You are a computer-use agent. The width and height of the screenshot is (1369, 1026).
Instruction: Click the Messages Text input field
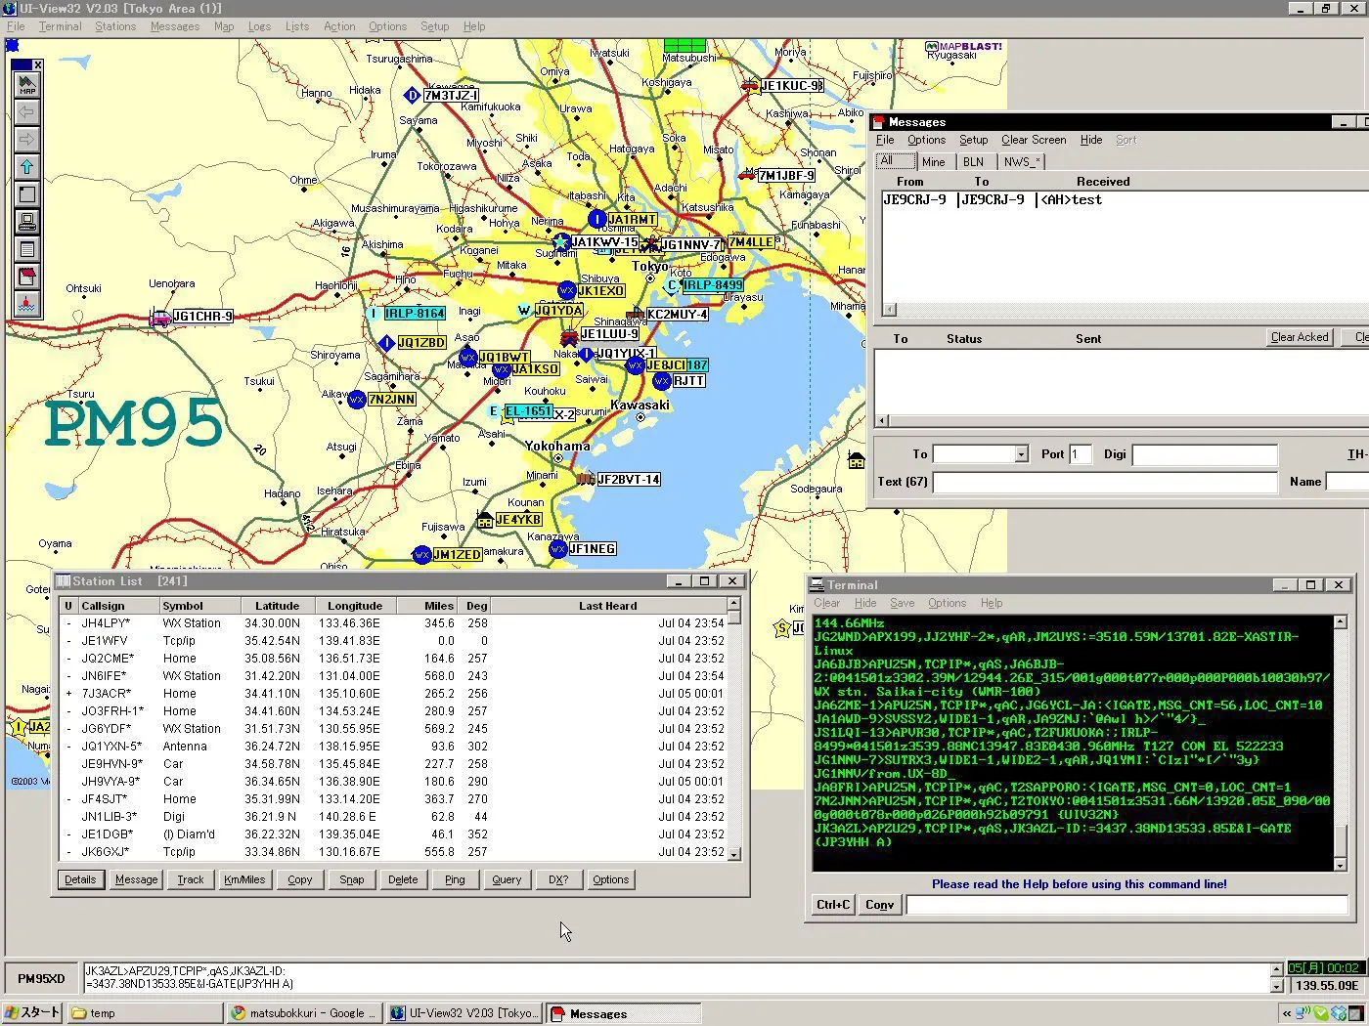click(1105, 482)
